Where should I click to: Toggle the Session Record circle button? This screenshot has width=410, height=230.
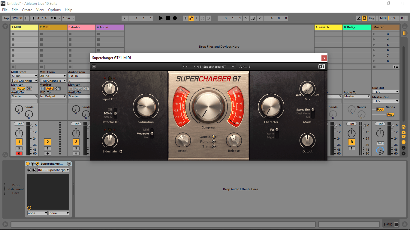click(x=208, y=18)
